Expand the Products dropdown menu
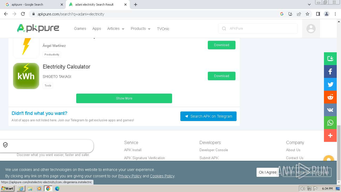Image resolution: width=341 pixels, height=192 pixels. click(140, 29)
